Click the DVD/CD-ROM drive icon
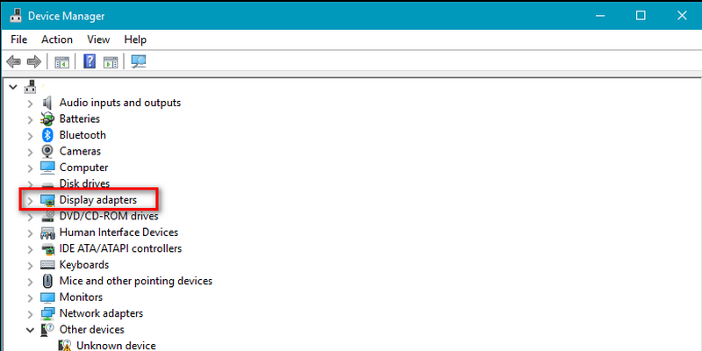This screenshot has width=702, height=351. pos(47,217)
